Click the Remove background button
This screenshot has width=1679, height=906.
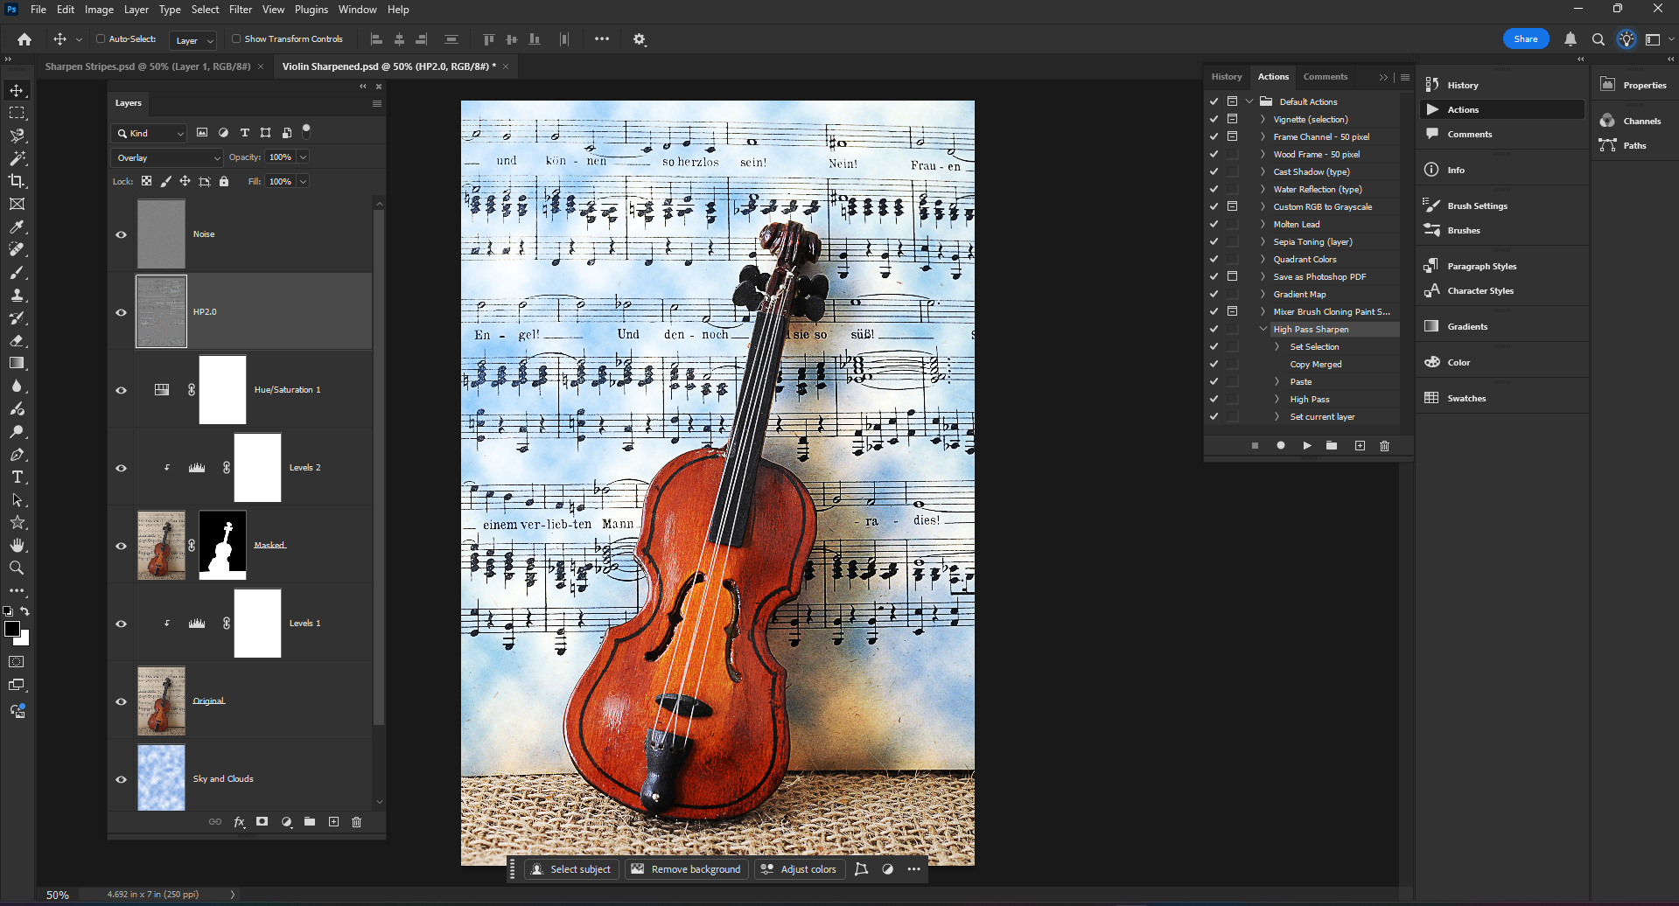pos(687,869)
